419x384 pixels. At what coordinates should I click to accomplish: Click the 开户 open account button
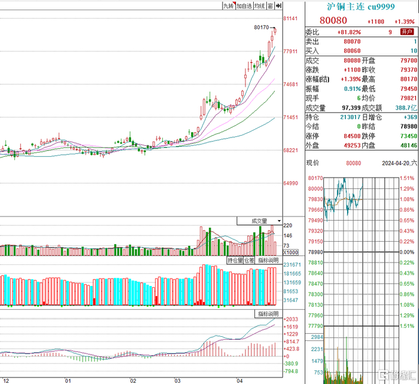pyautogui.click(x=407, y=32)
